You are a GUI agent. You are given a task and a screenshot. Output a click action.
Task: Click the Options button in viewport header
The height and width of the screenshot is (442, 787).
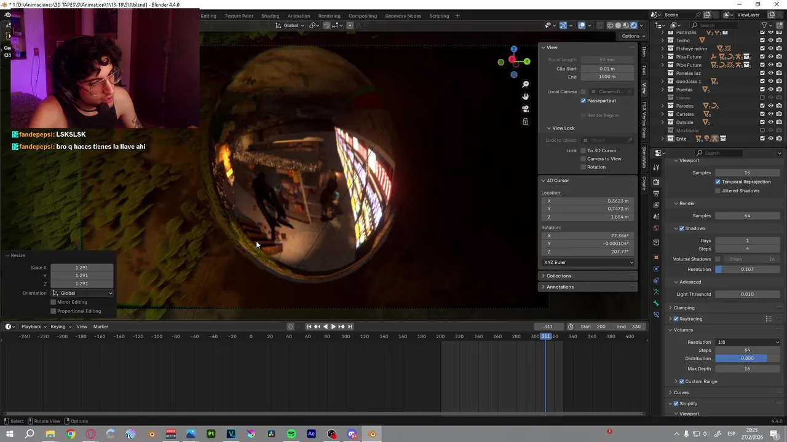tap(633, 36)
